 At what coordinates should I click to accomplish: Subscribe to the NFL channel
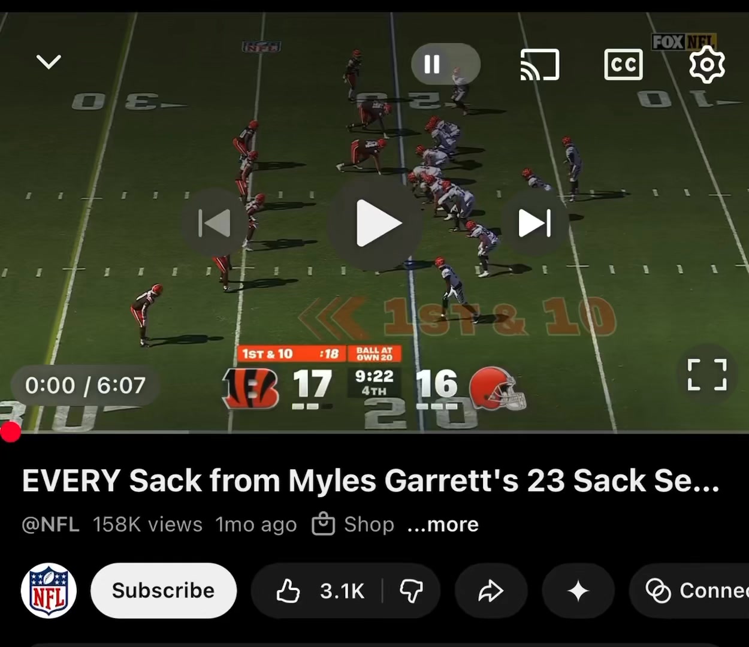pyautogui.click(x=164, y=591)
